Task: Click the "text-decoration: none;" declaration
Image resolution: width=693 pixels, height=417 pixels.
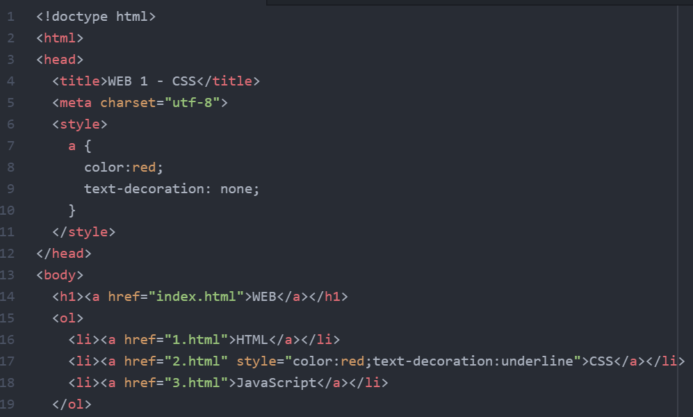Action: point(172,189)
